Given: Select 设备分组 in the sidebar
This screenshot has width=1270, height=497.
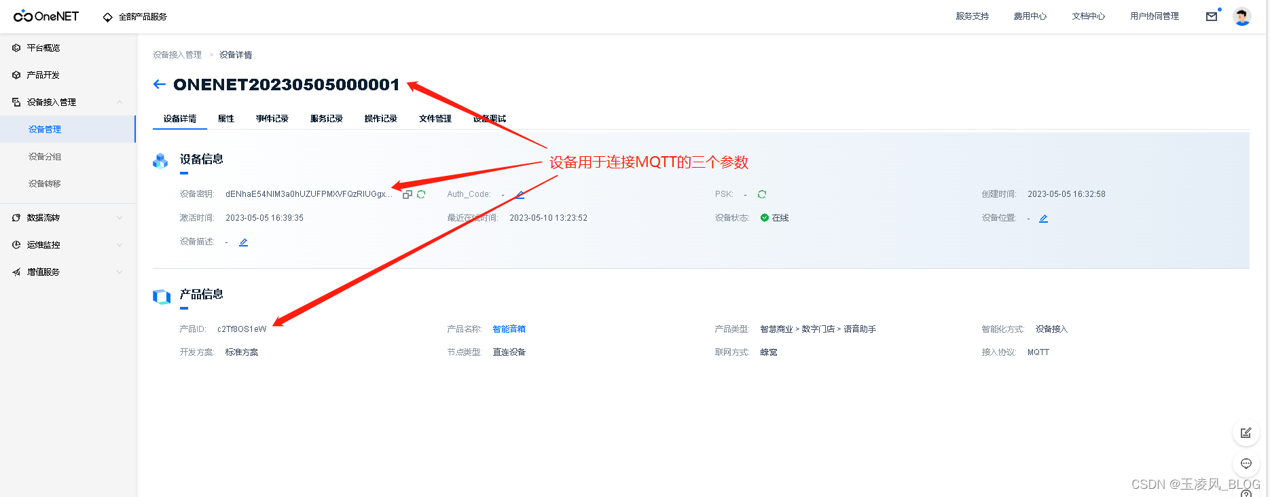Looking at the screenshot, I should [x=68, y=156].
